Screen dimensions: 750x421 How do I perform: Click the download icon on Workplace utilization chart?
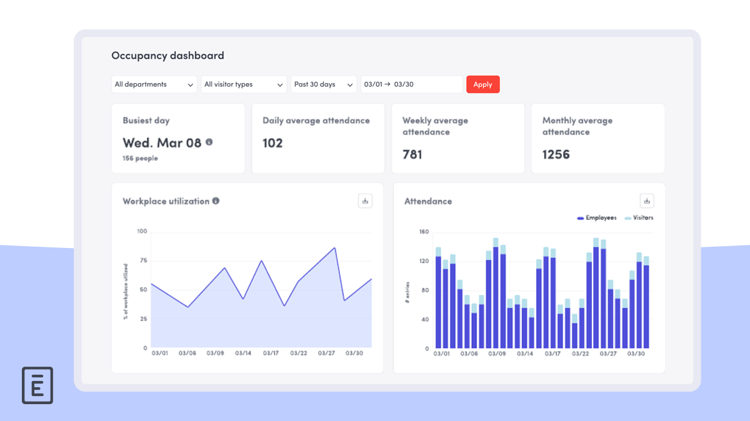(365, 201)
